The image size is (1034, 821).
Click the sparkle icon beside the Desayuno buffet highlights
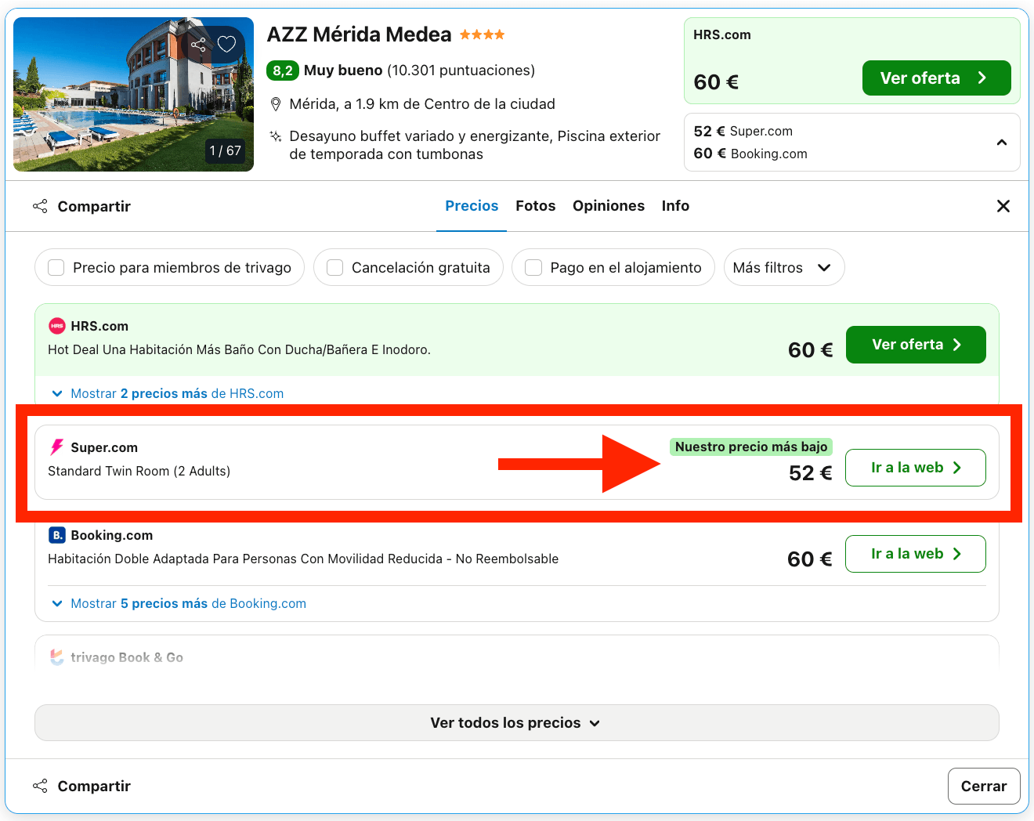(x=275, y=136)
